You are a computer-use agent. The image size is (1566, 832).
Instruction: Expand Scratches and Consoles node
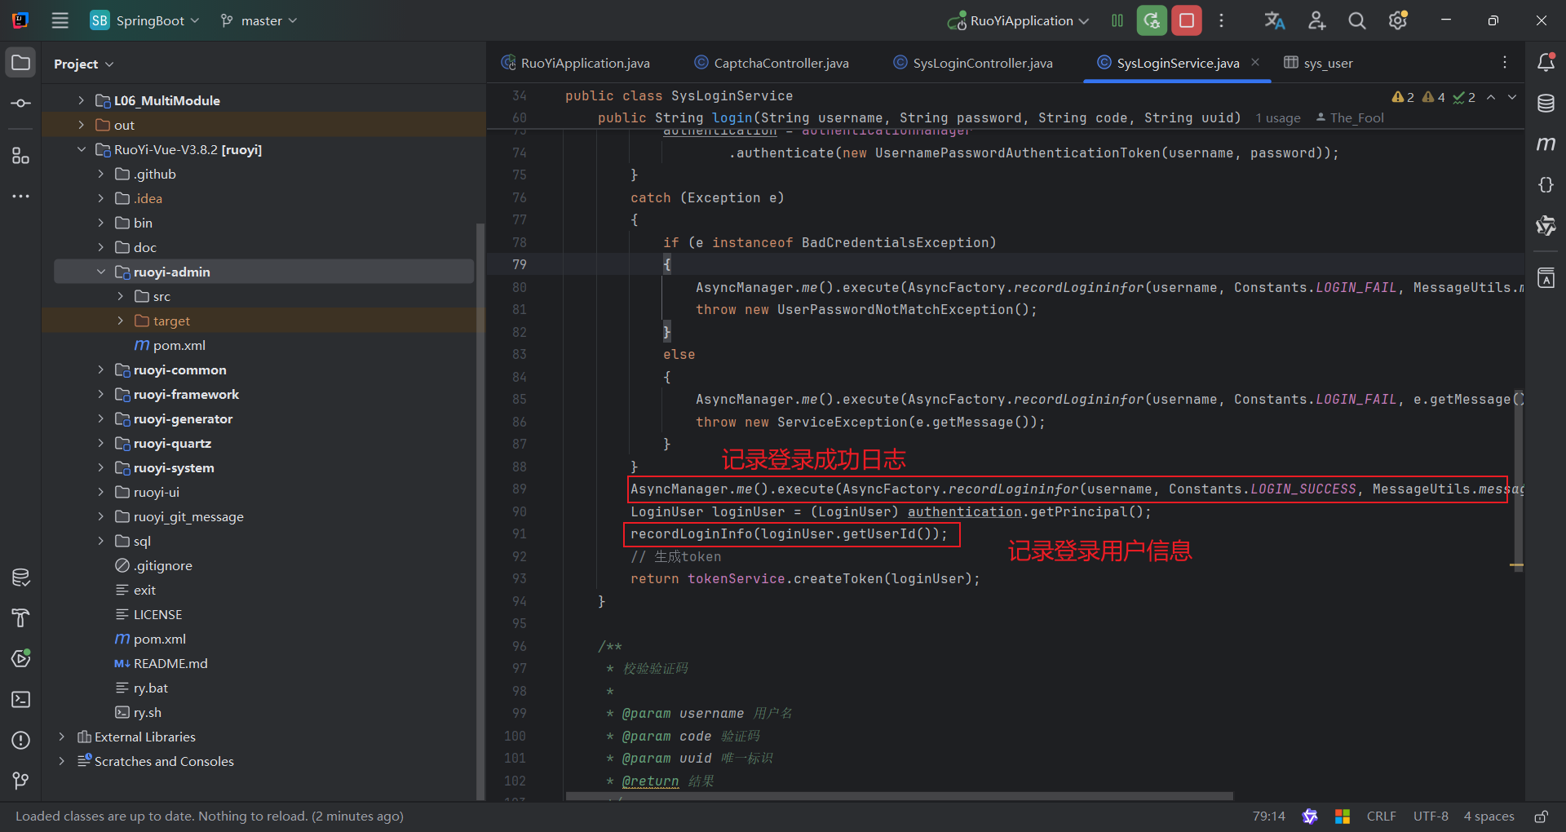pyautogui.click(x=61, y=761)
